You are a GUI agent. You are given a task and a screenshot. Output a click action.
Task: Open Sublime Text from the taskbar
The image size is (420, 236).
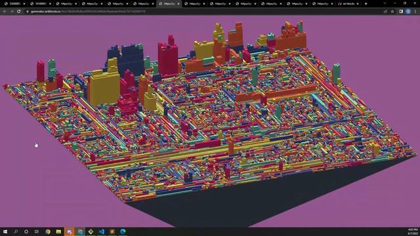112,231
